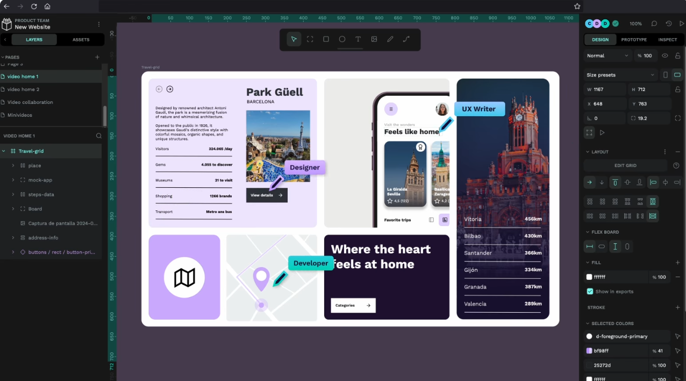Toggle the Show in exports checkbox
Viewport: 686px width, 381px height.
[x=590, y=291]
